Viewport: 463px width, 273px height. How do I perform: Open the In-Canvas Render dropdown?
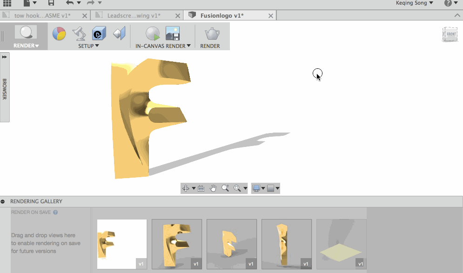(x=188, y=46)
